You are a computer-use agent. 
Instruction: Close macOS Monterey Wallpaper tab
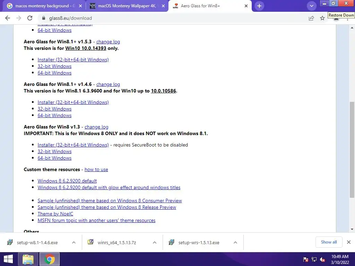click(x=163, y=6)
